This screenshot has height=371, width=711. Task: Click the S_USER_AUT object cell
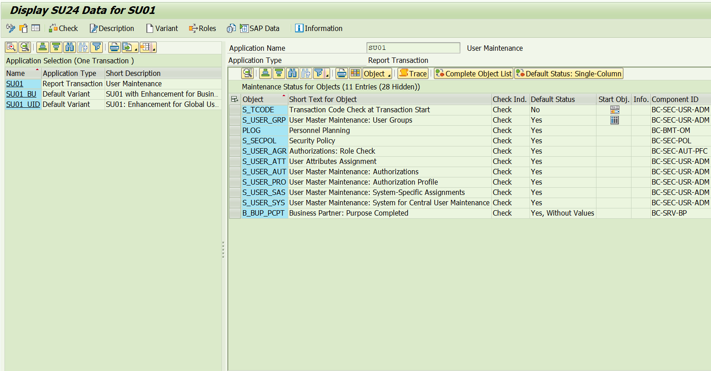265,172
